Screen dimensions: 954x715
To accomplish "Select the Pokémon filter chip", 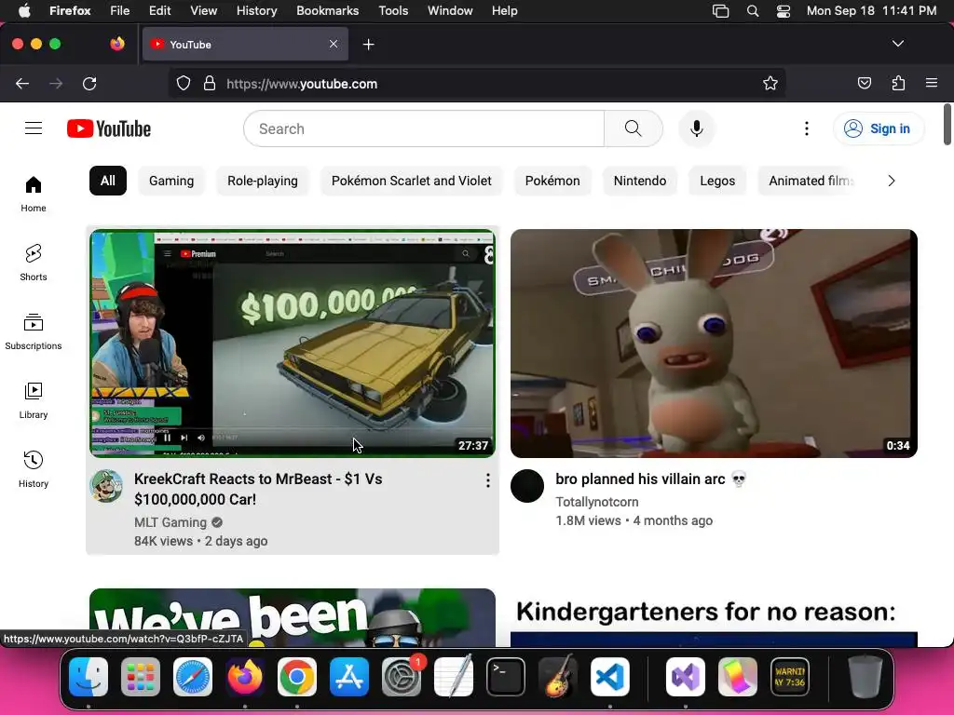I will [x=552, y=181].
